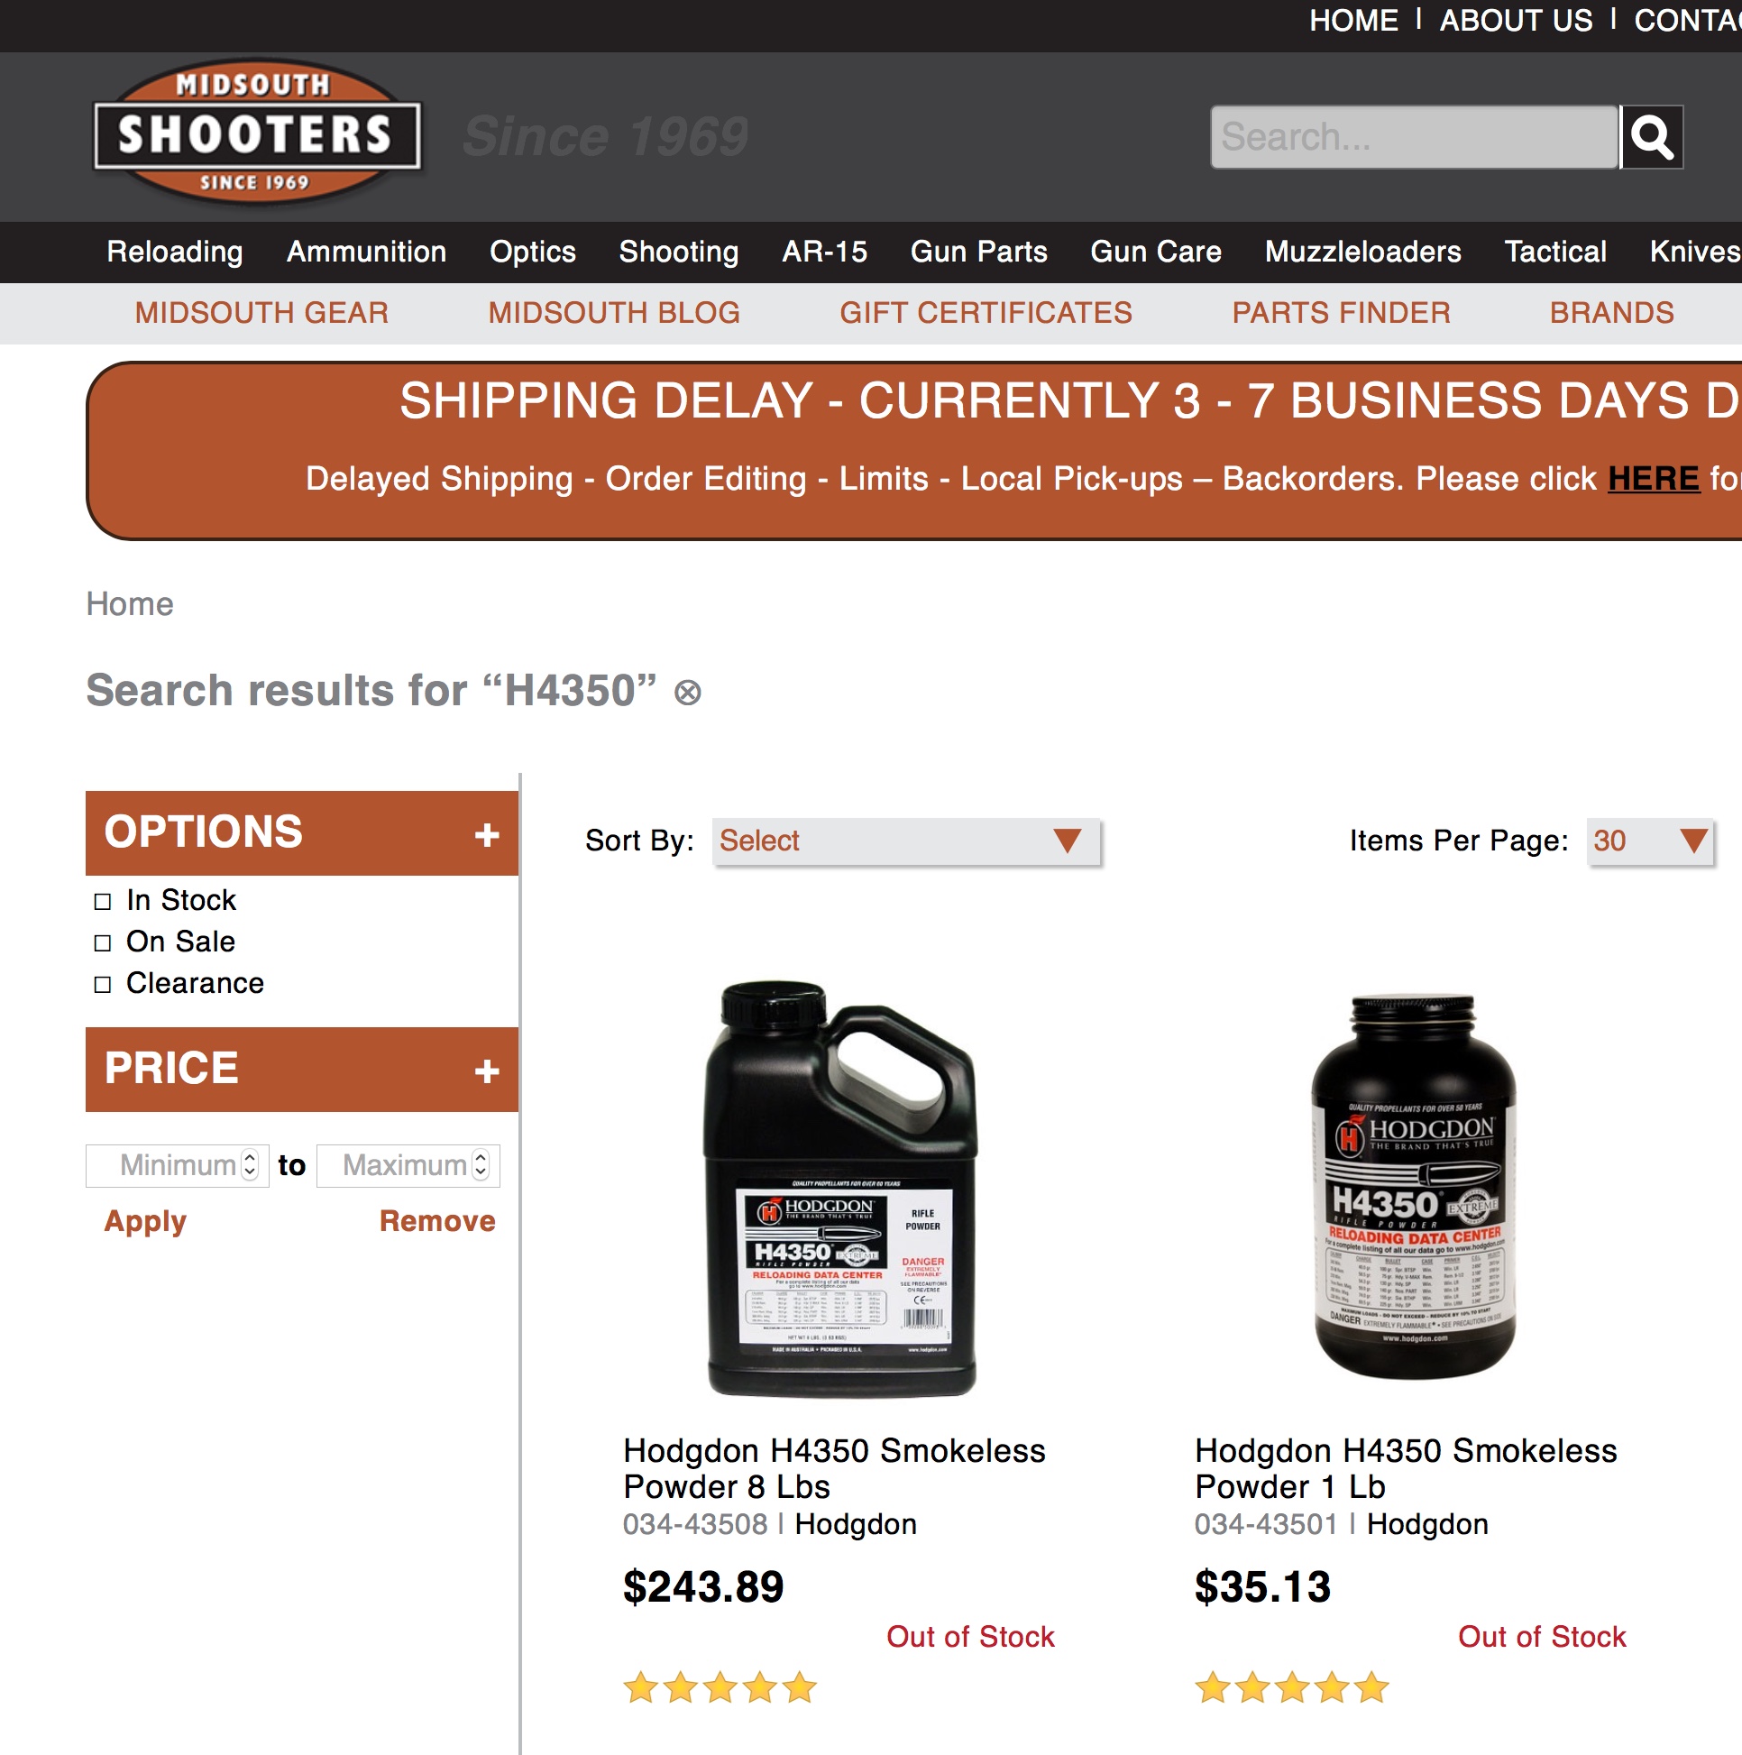The width and height of the screenshot is (1742, 1755).
Task: Click the five-star rating under 8 Lbs powder
Action: pos(720,1687)
